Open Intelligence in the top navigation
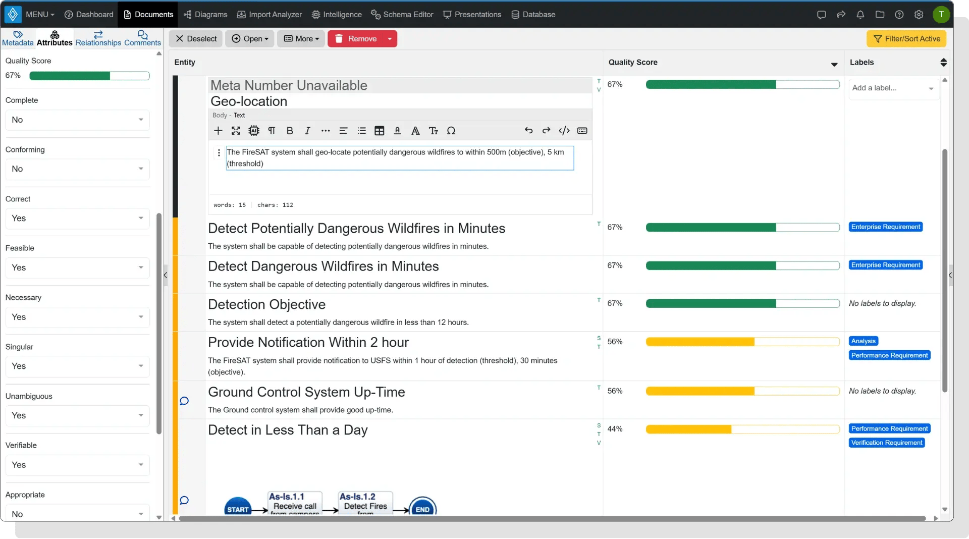The image size is (969, 539). pos(337,15)
